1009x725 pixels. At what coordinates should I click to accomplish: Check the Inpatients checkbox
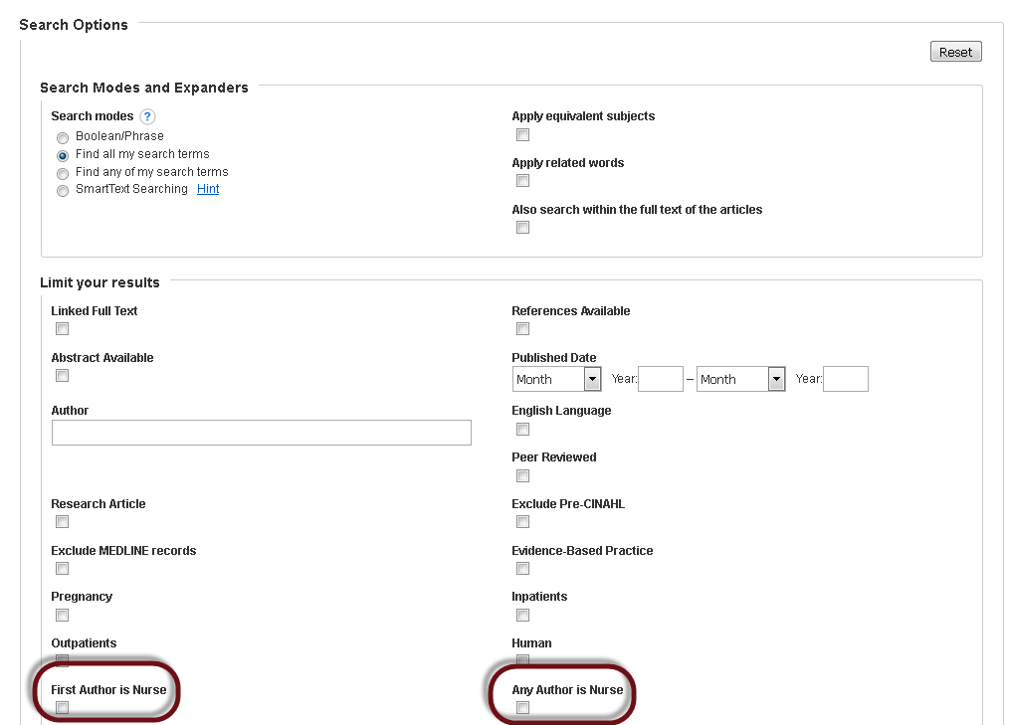[x=522, y=615]
